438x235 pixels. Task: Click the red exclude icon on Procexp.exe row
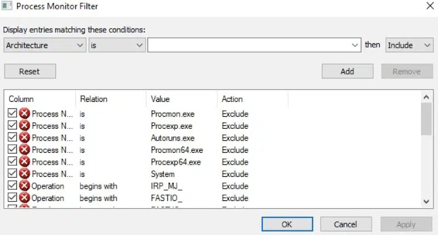pyautogui.click(x=25, y=126)
